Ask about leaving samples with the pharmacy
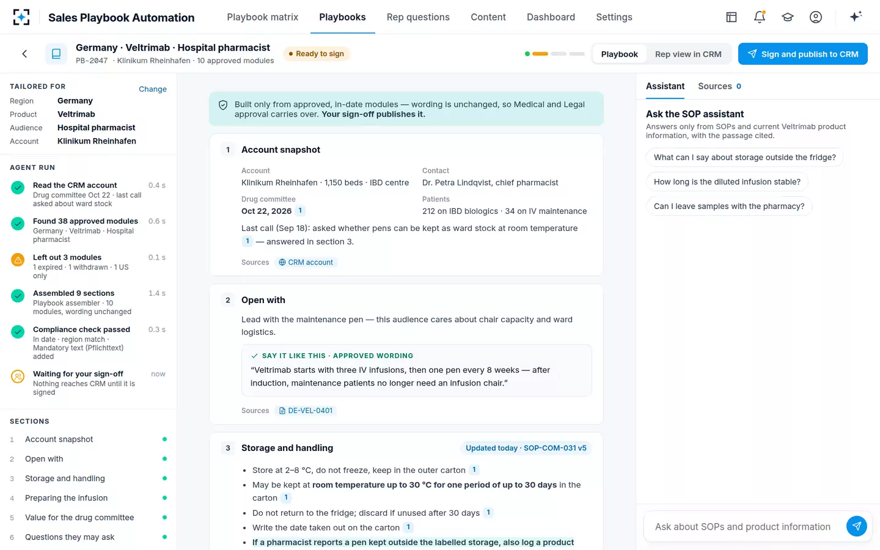 click(729, 206)
